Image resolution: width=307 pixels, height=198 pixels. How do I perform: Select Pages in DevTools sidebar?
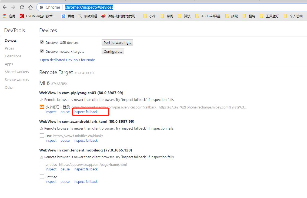click(9, 48)
